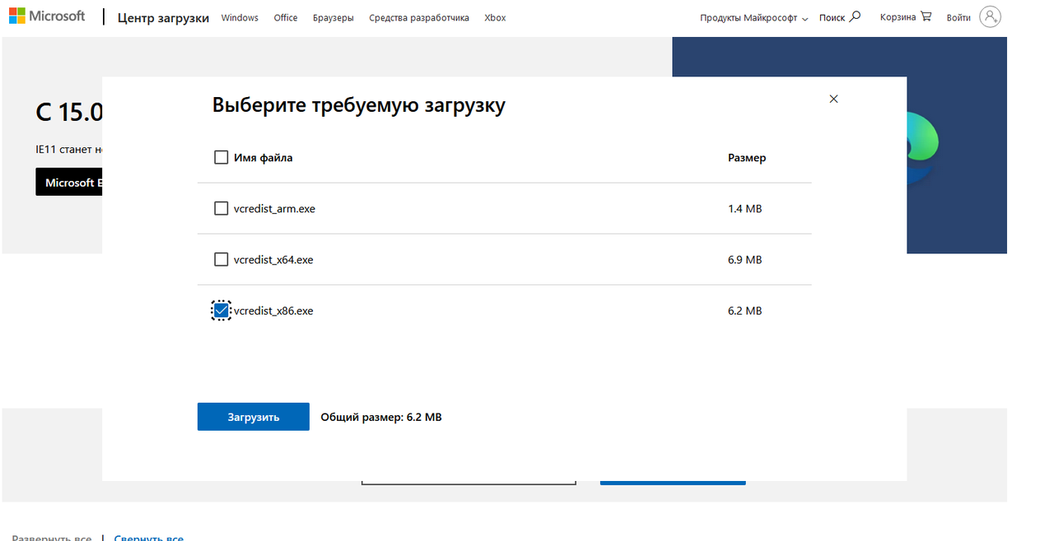
Task: Click Свернуть все link
Action: click(x=149, y=539)
